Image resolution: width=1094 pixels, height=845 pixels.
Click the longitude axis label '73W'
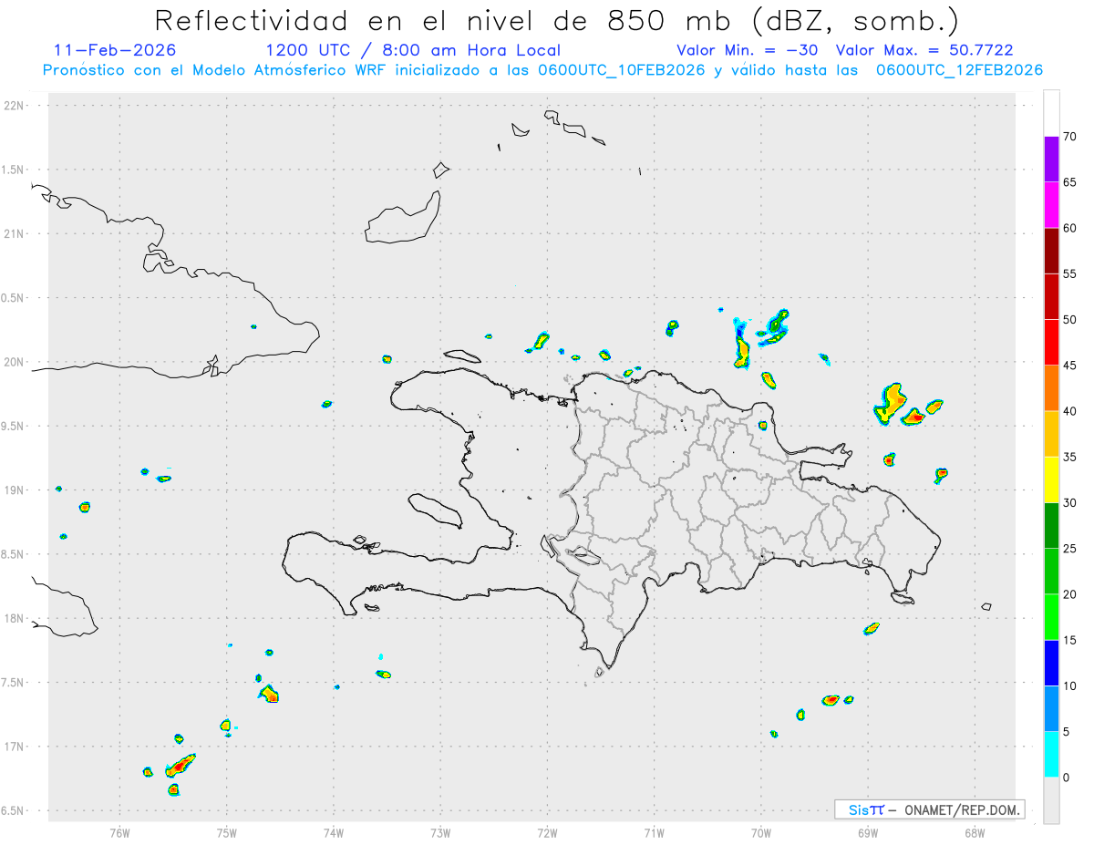440,831
